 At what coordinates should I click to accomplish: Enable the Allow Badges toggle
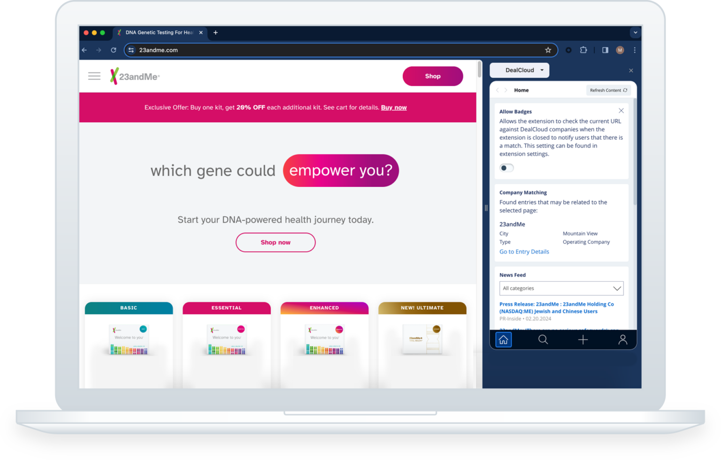(x=506, y=168)
